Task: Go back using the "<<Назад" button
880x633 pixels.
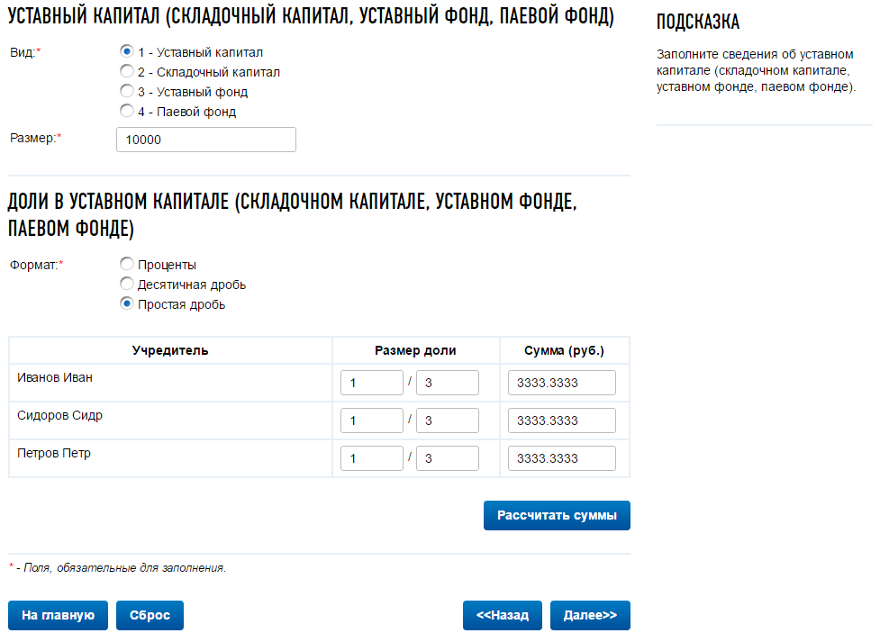Action: [x=500, y=615]
